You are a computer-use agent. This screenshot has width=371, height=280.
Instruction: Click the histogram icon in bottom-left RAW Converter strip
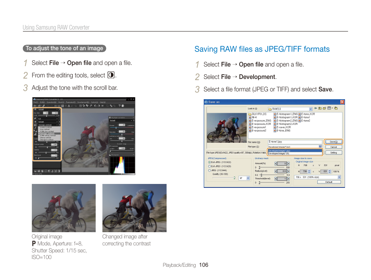pyautogui.click(x=35, y=171)
